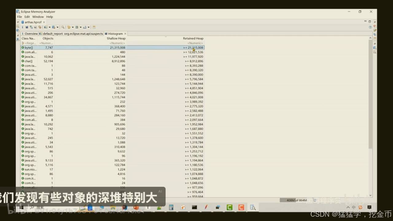Open the dominator tree toolbar icon
The width and height of the screenshot is (393, 221).
tap(32, 27)
